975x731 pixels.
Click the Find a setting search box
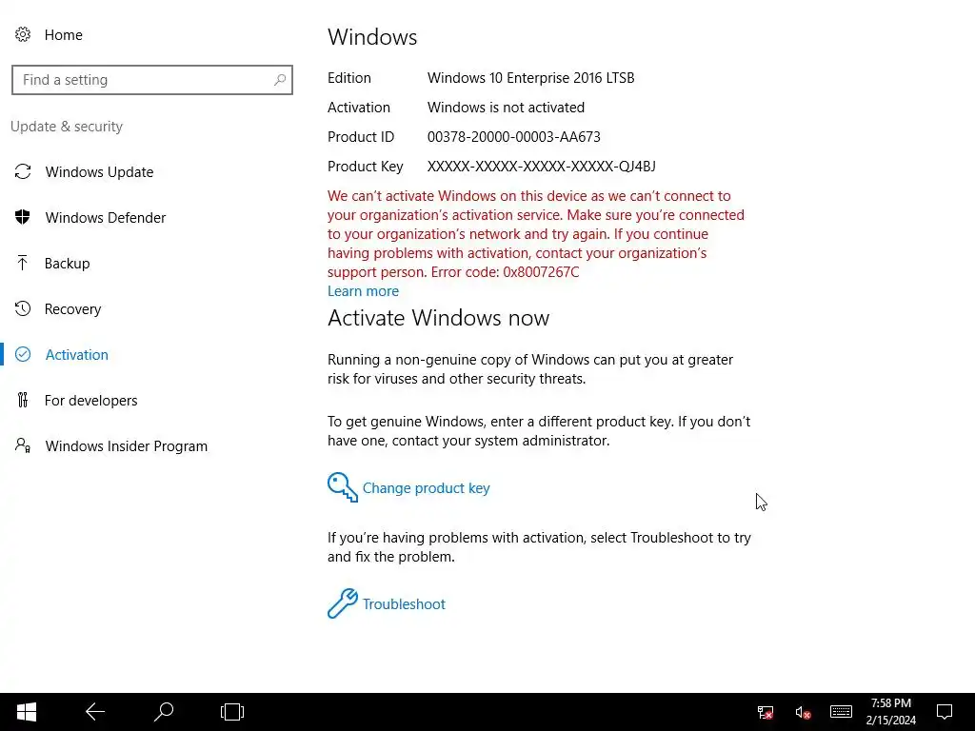coord(152,80)
